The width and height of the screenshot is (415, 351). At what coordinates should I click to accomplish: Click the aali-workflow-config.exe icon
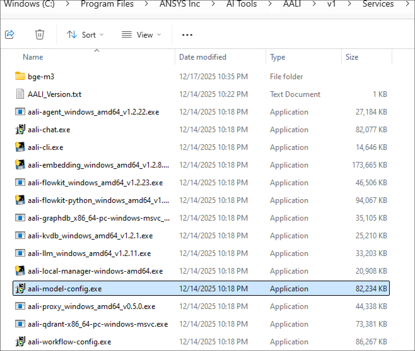tap(20, 342)
